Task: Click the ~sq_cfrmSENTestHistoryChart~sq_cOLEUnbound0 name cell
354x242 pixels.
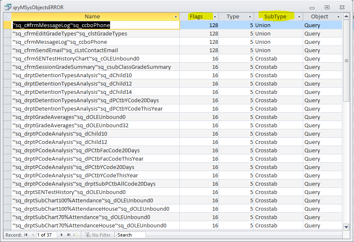Action: tap(95, 59)
